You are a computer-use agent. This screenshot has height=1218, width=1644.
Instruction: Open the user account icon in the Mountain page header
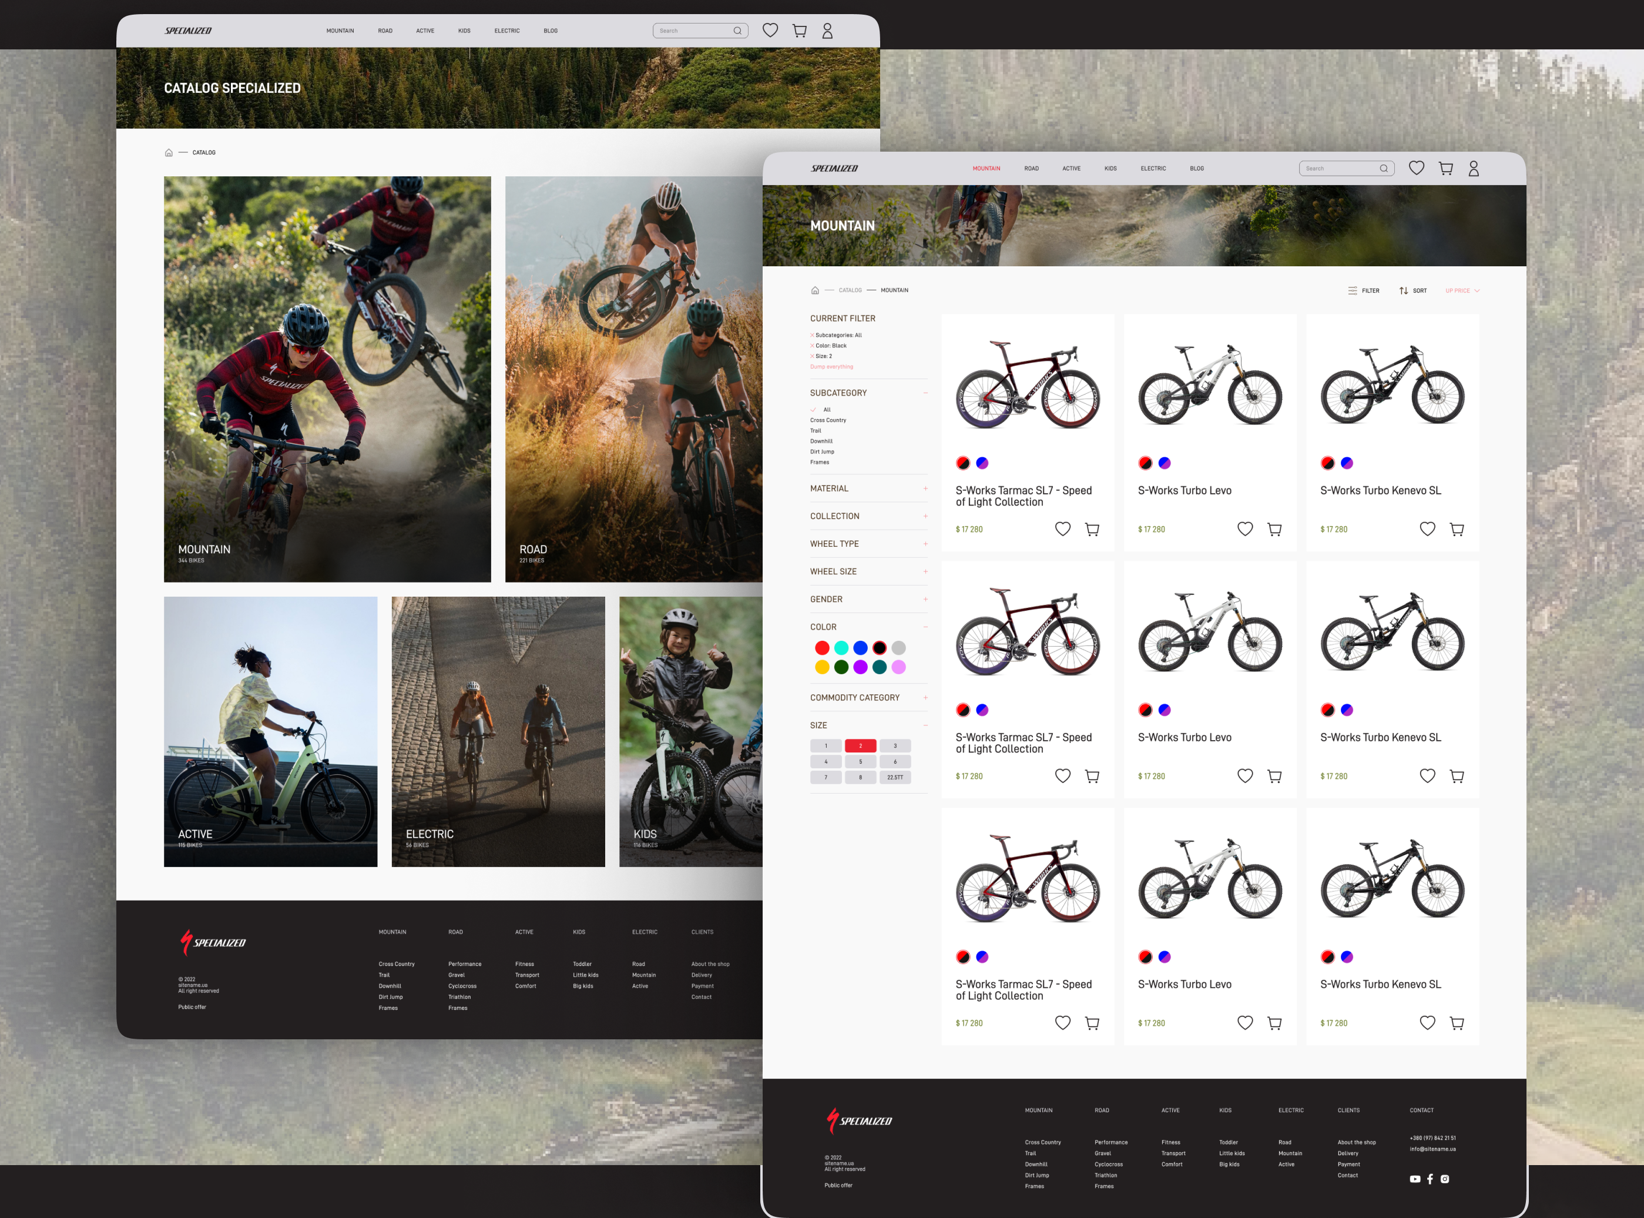point(1474,169)
